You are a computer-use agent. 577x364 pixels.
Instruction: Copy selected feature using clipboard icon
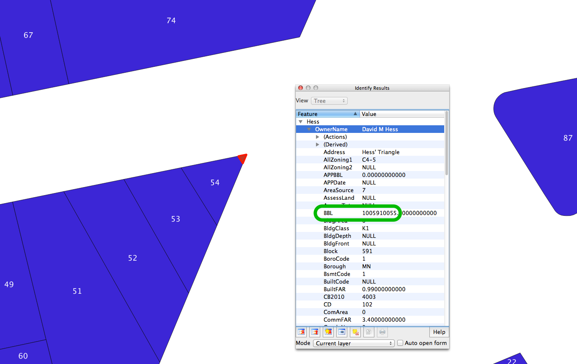(369, 332)
